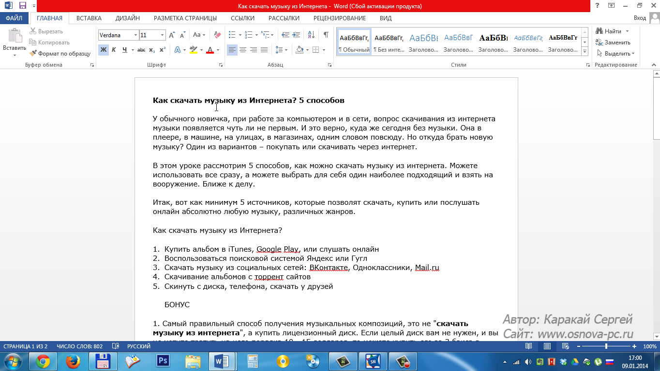The image size is (660, 371).
Task: Switch to Web Layout view in the status bar
Action: [x=565, y=346]
